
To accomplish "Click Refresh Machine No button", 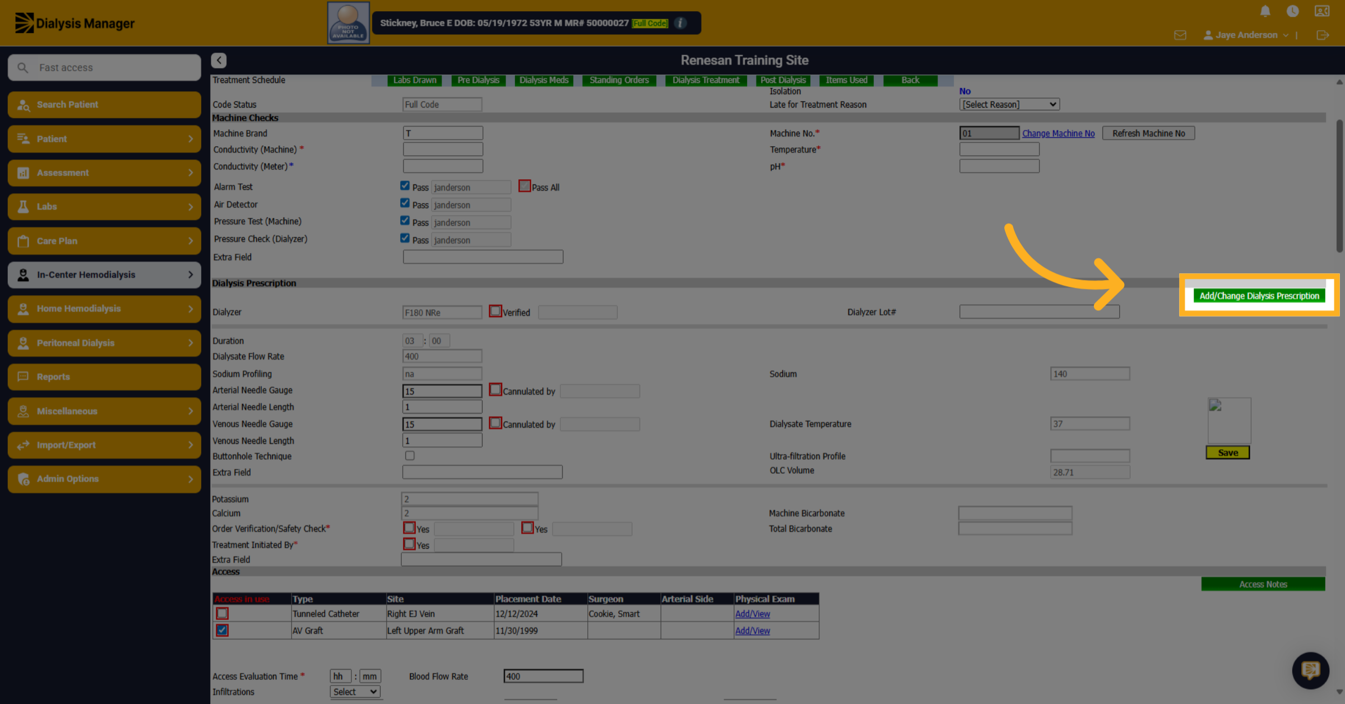I will click(x=1148, y=133).
